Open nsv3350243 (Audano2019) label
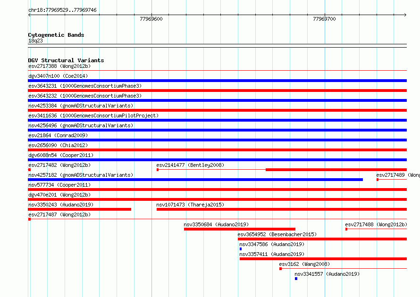 pyautogui.click(x=61, y=205)
